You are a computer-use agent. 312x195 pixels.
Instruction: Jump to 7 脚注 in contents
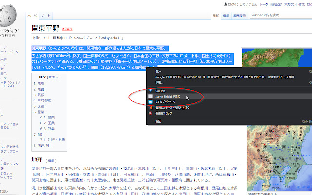pos(39,135)
